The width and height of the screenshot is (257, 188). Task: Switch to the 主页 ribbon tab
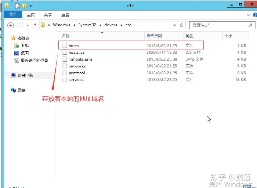click(31, 15)
